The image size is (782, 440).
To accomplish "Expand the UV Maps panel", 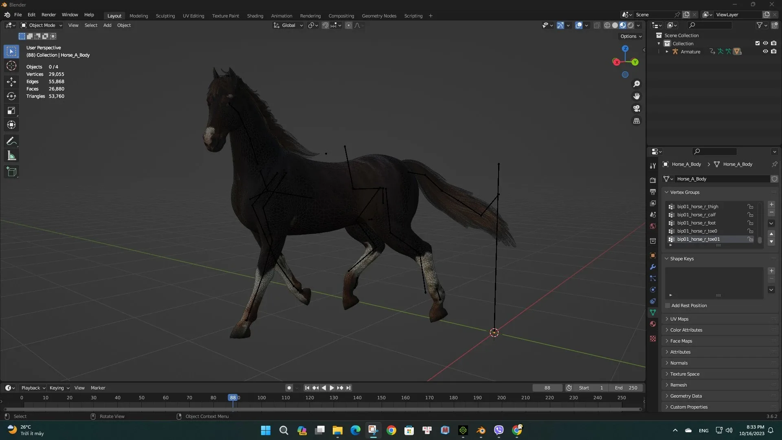I will click(679, 319).
